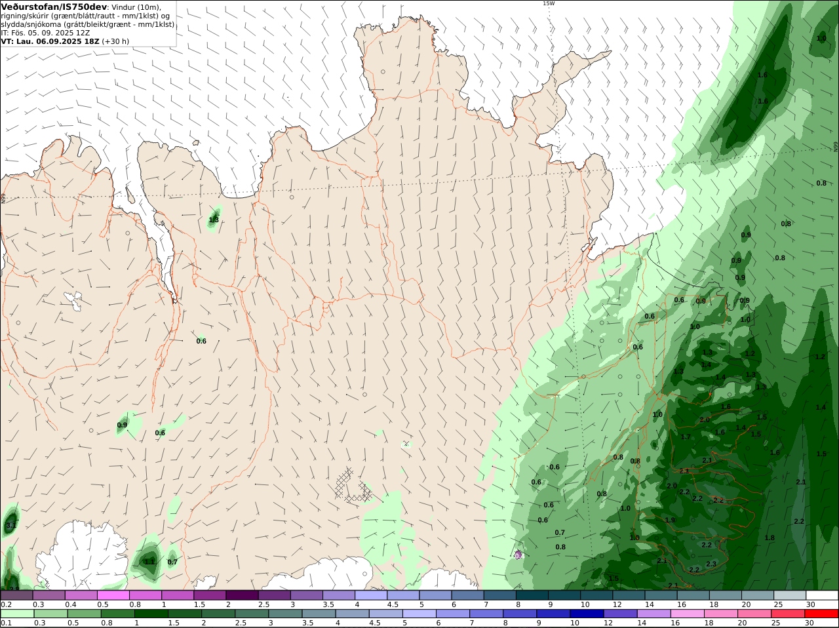Click the '30' label in the bottom rain legend
839x628 pixels.
tap(810, 623)
